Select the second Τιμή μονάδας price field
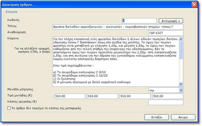This screenshot has width=202, height=126. pyautogui.click(x=102, y=96)
